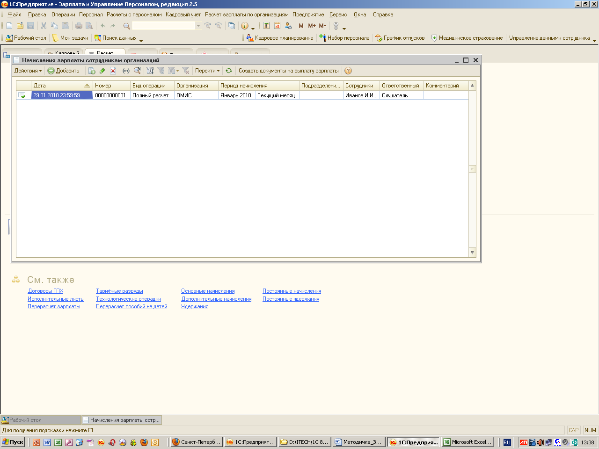Click the M memory button
Screen dimensions: 599x449
pyautogui.click(x=301, y=26)
